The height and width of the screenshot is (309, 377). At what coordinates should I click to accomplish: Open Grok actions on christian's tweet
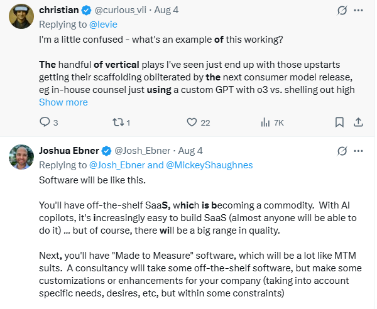(342, 11)
